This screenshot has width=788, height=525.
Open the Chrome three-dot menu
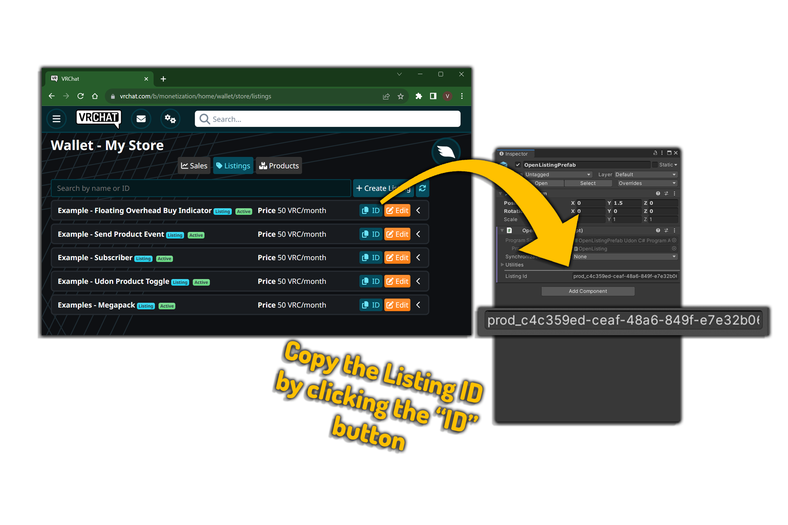point(462,96)
